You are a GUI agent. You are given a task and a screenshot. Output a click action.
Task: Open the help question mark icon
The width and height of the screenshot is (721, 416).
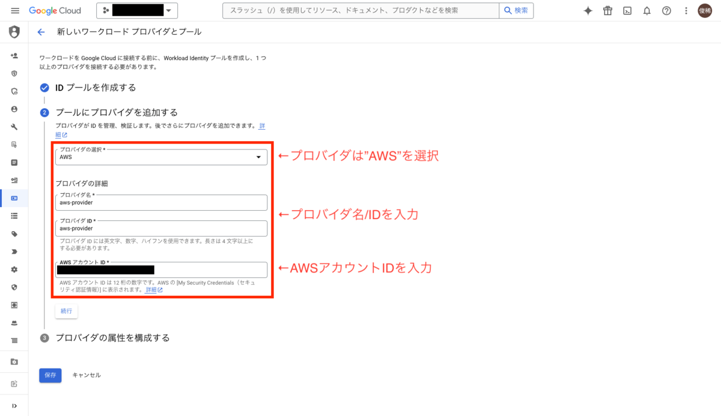(x=666, y=11)
